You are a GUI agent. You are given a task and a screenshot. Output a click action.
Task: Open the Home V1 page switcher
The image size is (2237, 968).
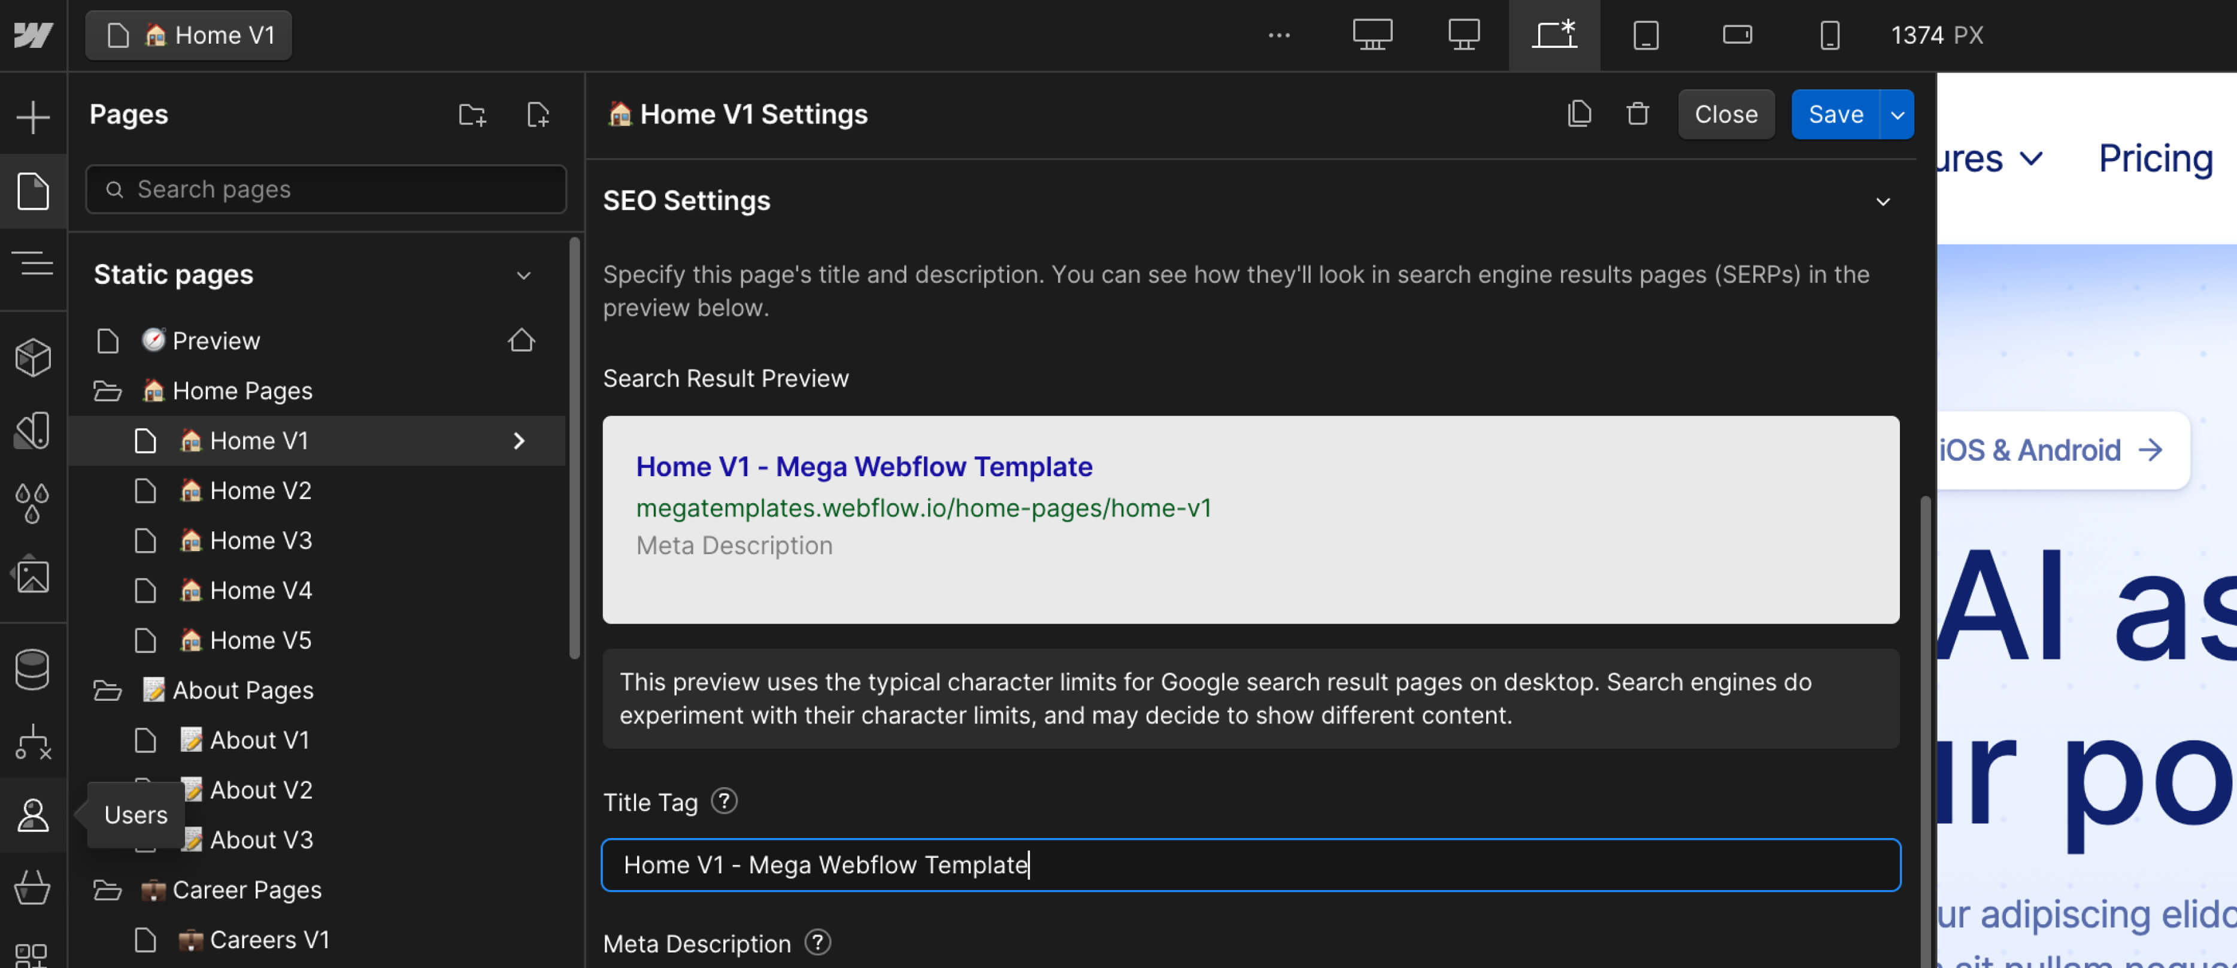(x=189, y=35)
